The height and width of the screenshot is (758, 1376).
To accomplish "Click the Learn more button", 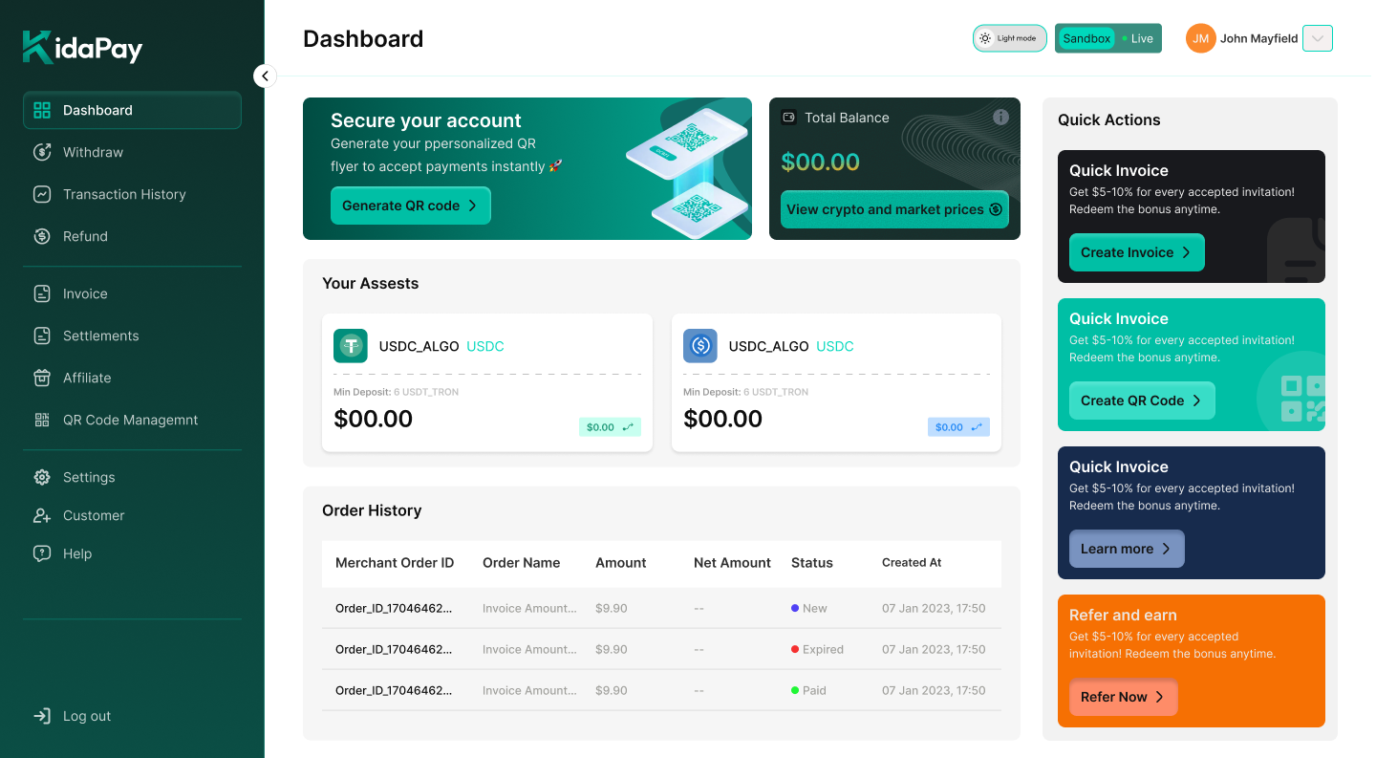I will click(x=1127, y=549).
